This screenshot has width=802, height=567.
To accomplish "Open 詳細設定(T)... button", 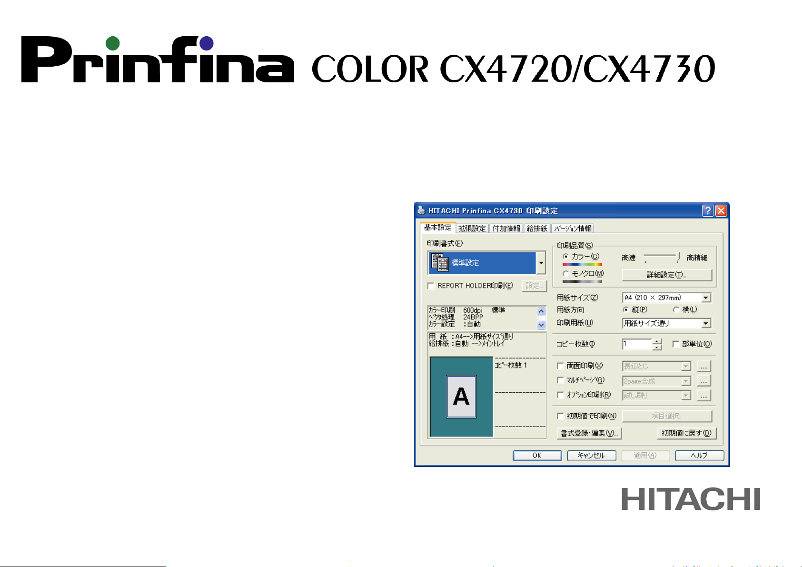I will (667, 275).
